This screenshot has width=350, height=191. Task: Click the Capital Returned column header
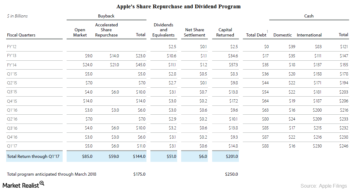(x=225, y=32)
